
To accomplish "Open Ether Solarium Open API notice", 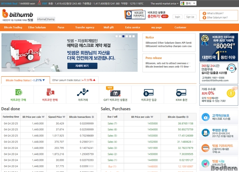I will tap(168, 43).
